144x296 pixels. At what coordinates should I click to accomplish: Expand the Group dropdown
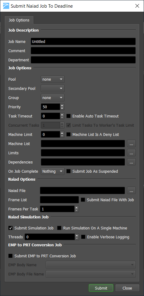[x=53, y=98]
